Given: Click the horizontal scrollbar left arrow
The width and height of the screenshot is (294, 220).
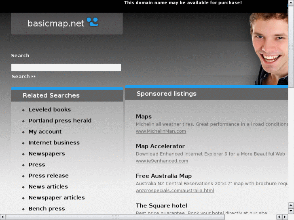Looking at the screenshot, I should tap(3, 217).
